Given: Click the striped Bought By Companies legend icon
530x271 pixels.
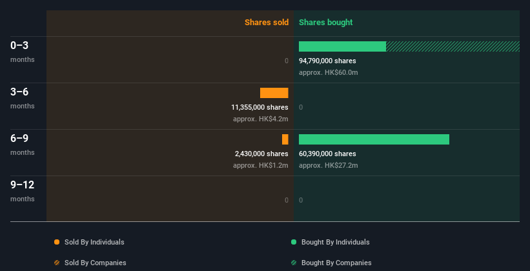Looking at the screenshot, I should tap(294, 263).
